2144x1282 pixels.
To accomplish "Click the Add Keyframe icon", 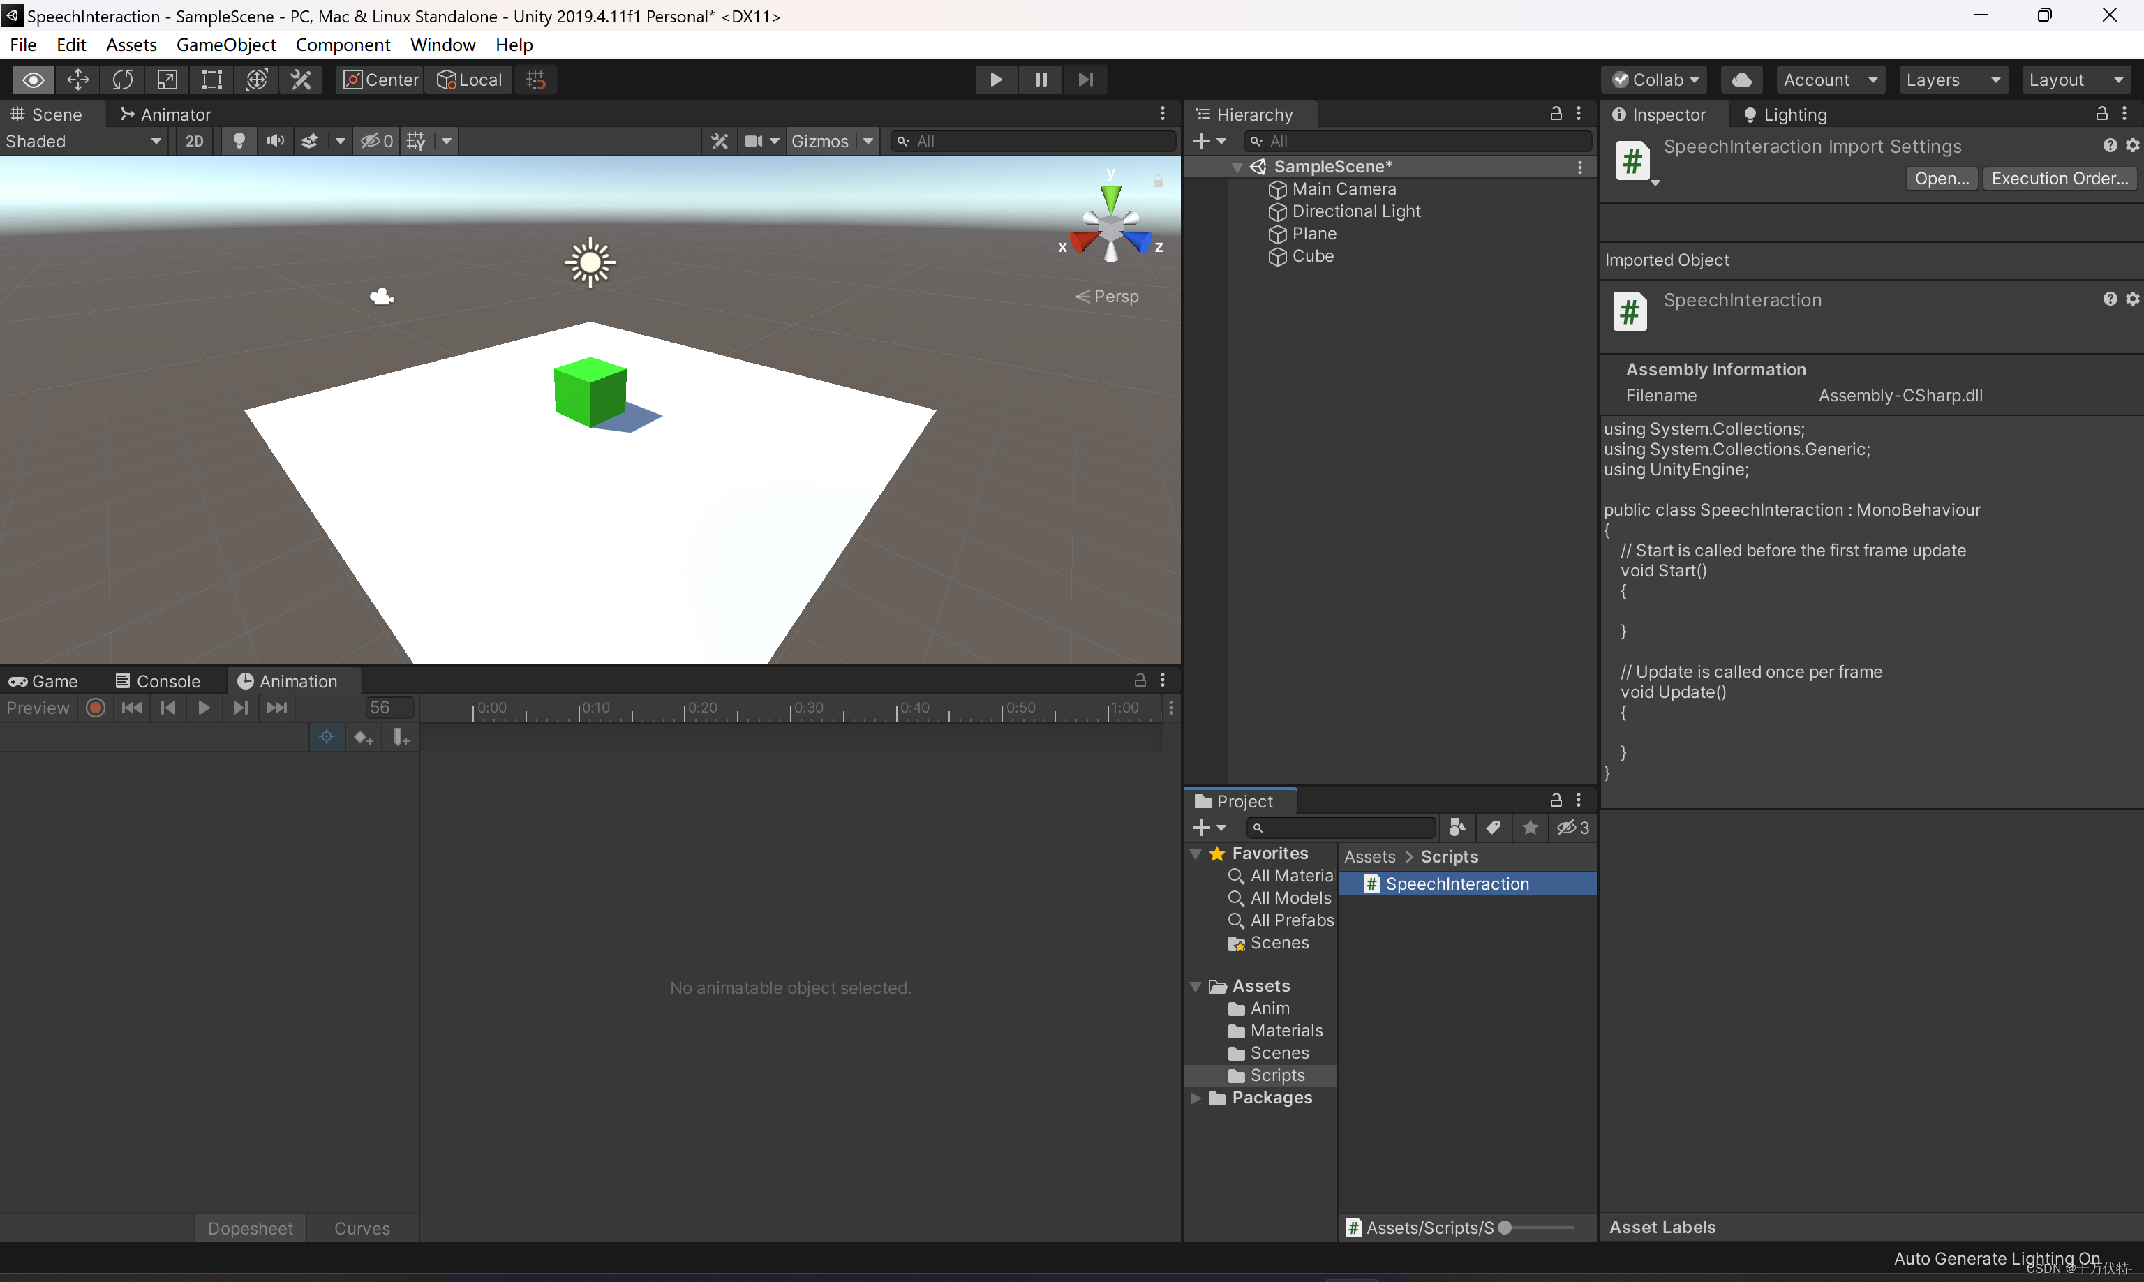I will pyautogui.click(x=363, y=737).
